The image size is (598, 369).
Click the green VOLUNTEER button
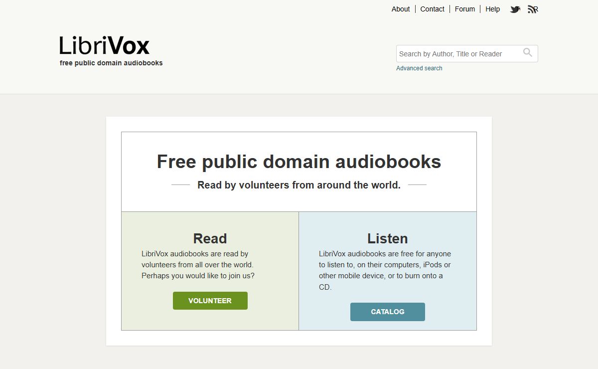[x=210, y=301]
